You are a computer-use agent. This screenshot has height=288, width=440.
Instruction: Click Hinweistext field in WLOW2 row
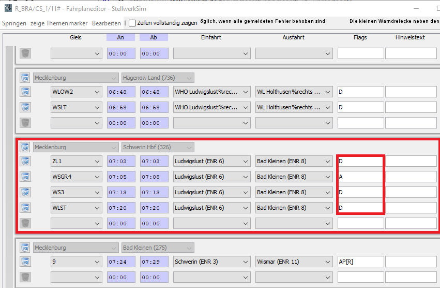point(411,92)
